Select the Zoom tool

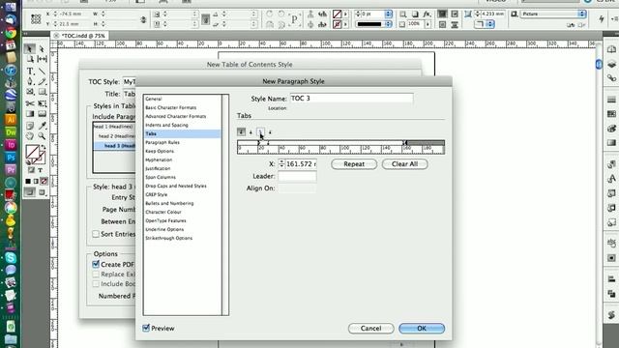tap(42, 136)
